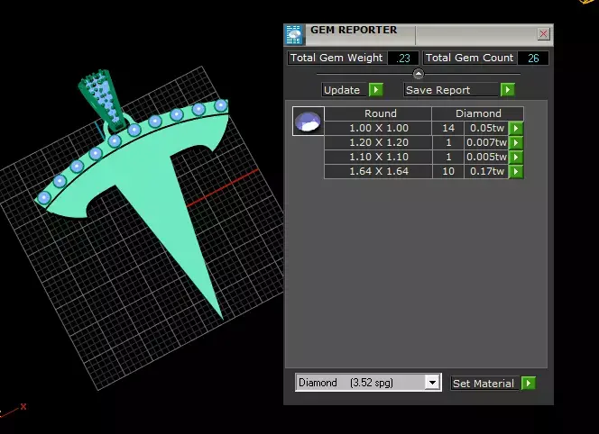Click the Round column header
Viewport: 599px width, 434px height.
tap(378, 113)
